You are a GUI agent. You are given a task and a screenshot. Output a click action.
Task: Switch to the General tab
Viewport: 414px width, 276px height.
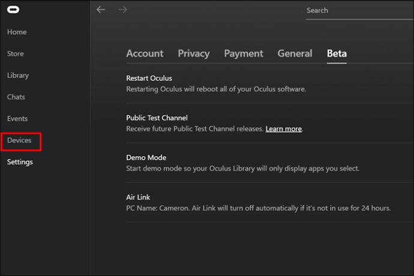click(x=294, y=53)
